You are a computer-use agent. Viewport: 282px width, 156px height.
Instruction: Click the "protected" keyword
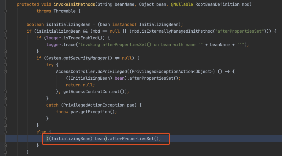[x=28, y=4]
